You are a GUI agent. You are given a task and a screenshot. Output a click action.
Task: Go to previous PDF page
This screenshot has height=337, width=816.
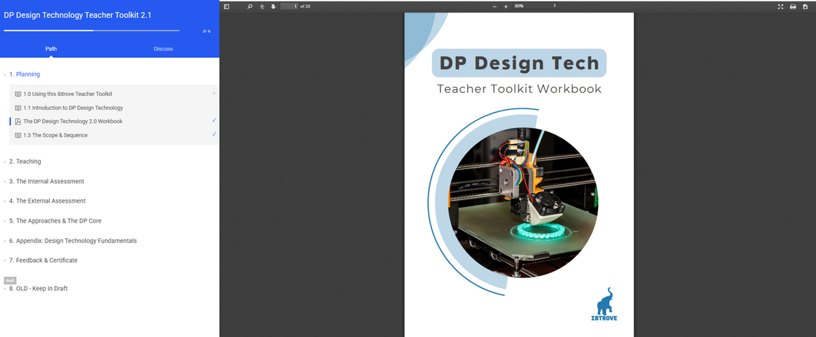click(x=262, y=7)
